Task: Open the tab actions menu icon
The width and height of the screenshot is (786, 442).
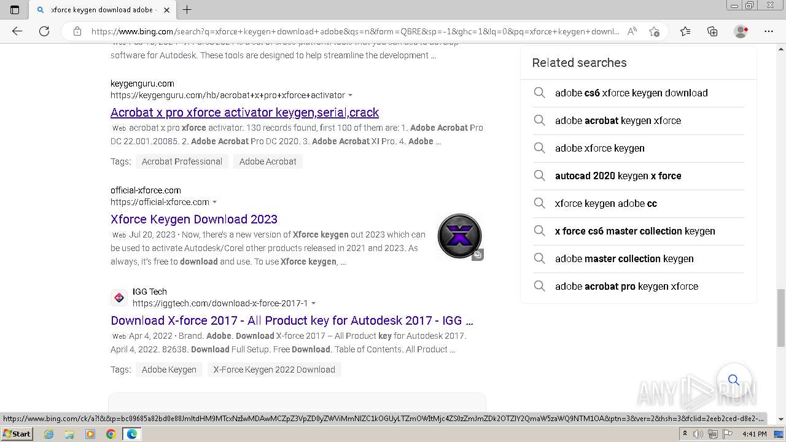Action: coord(15,9)
